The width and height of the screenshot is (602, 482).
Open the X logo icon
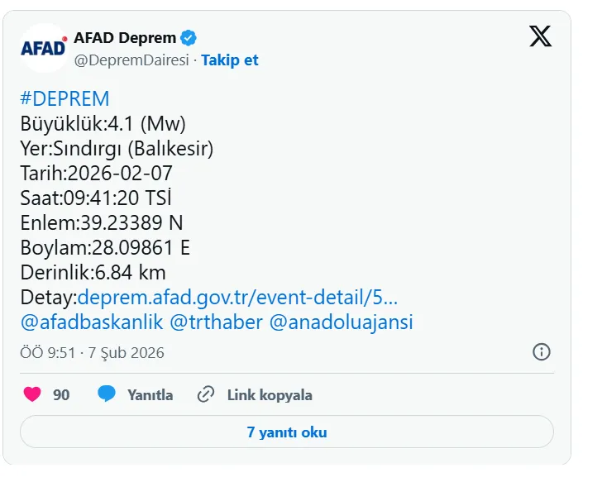540,37
